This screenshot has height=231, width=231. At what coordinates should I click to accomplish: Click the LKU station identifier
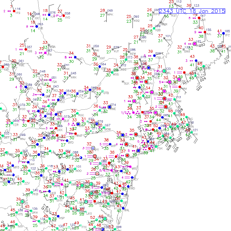pos(89,213)
